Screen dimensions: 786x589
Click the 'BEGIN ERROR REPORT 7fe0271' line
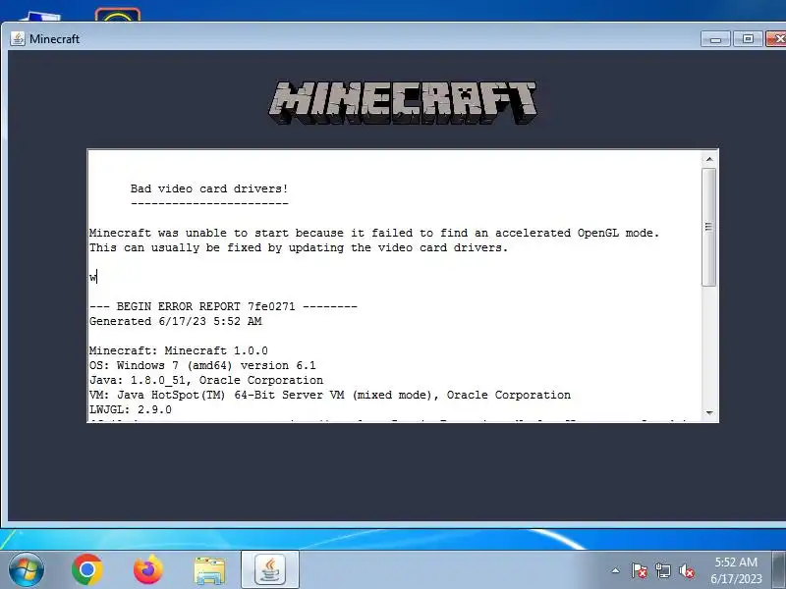pos(223,306)
